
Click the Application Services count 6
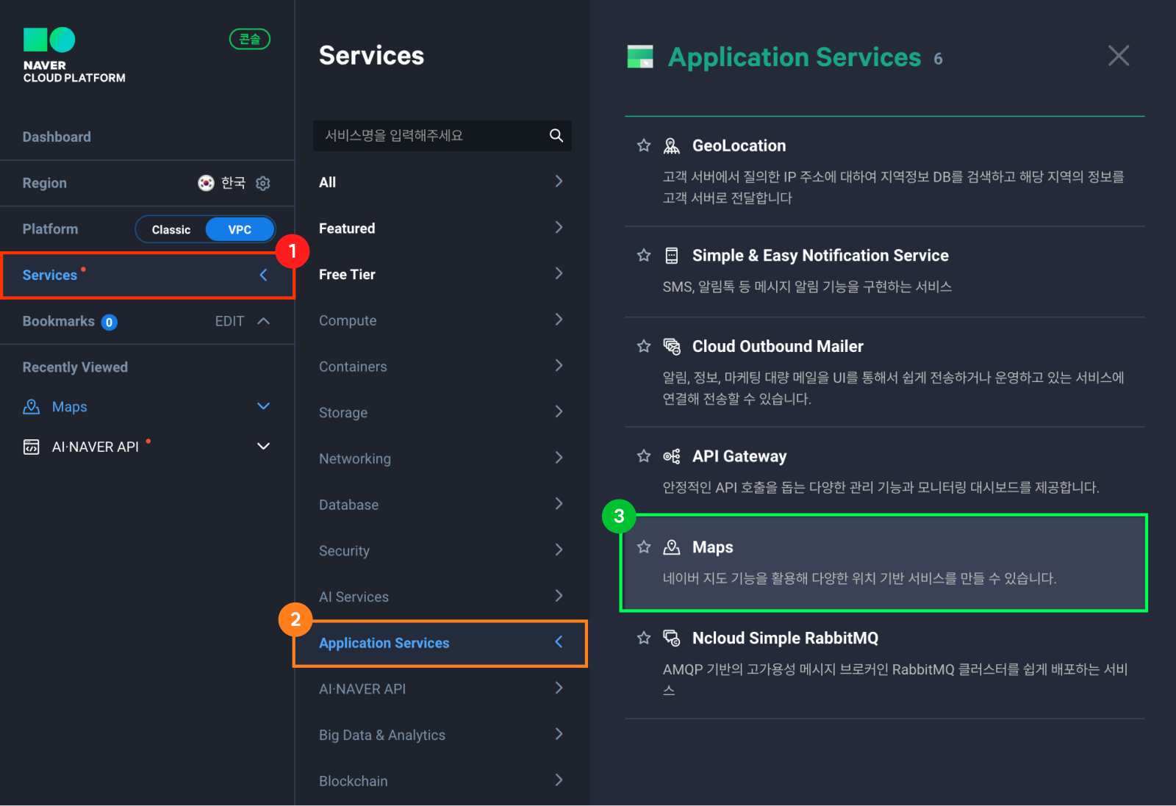938,59
